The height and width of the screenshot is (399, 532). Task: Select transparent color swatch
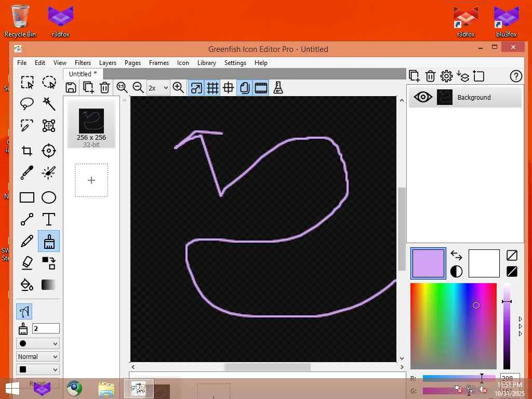512,255
